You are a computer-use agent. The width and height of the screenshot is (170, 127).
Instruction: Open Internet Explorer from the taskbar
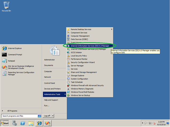pyautogui.click(x=39, y=123)
